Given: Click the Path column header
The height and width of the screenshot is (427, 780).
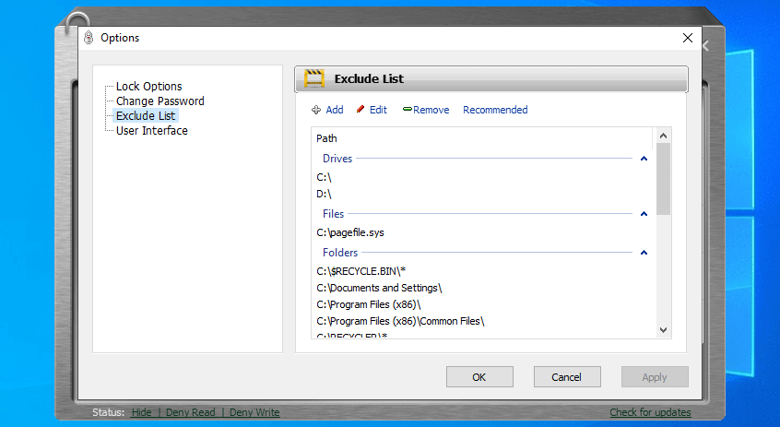Looking at the screenshot, I should 481,138.
